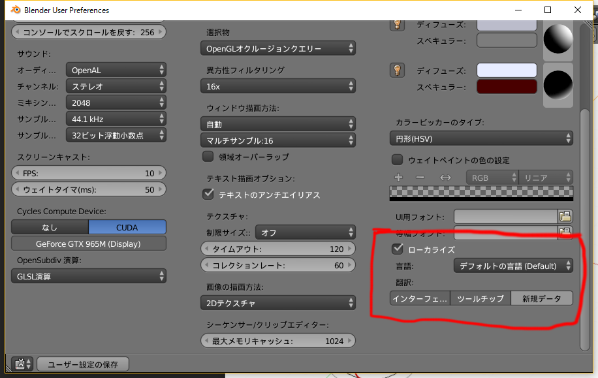The width and height of the screenshot is (598, 378).
Task: Select CUDA compute device
Action: [x=127, y=227]
